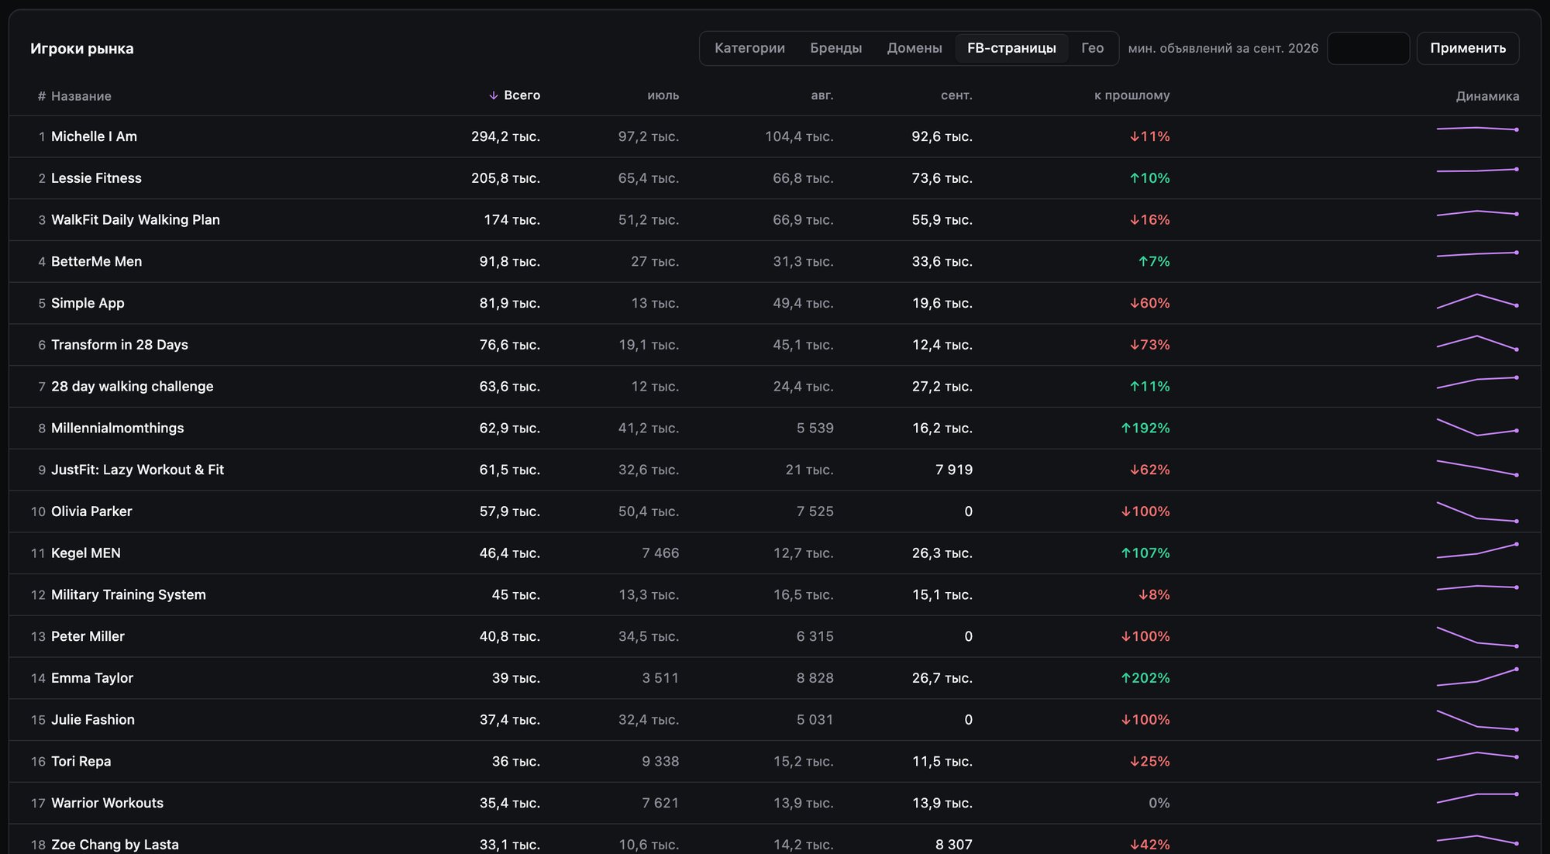Viewport: 1550px width, 854px height.
Task: Click the Название column header
Action: (x=81, y=96)
